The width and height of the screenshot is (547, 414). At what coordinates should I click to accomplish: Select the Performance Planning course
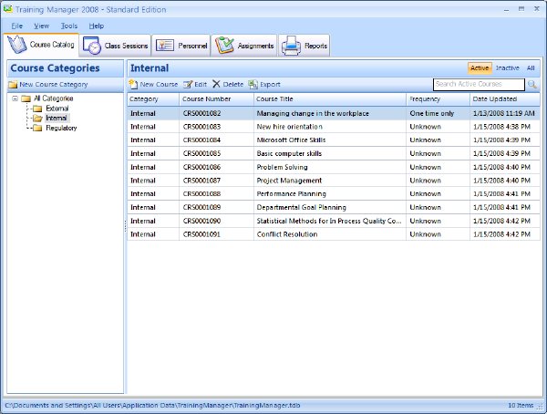[x=334, y=193]
